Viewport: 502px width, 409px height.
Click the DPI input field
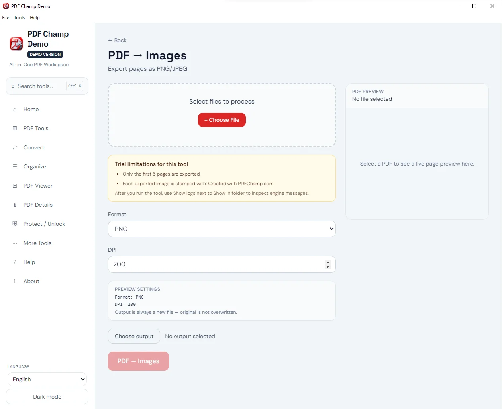222,264
